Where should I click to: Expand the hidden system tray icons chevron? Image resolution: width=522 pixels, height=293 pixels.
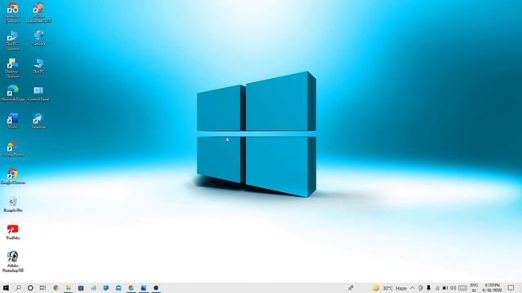click(x=412, y=288)
